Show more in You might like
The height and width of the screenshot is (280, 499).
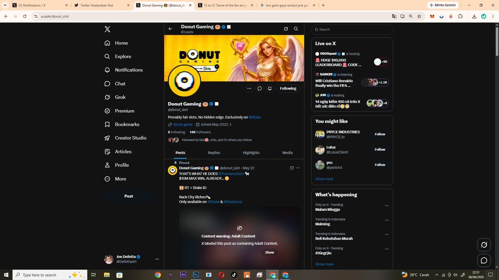point(324,179)
